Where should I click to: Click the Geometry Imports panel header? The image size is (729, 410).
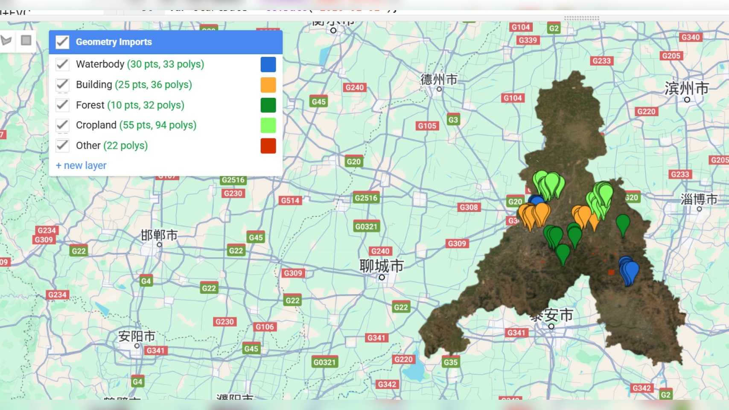click(x=114, y=41)
